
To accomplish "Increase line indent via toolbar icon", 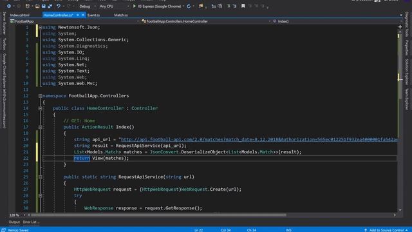I will pyautogui.click(x=234, y=6).
